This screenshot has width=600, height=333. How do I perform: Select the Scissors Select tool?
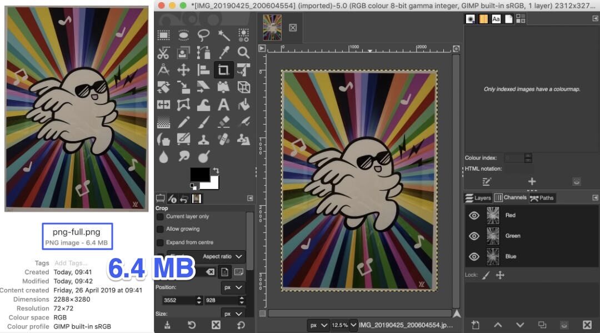pos(163,53)
